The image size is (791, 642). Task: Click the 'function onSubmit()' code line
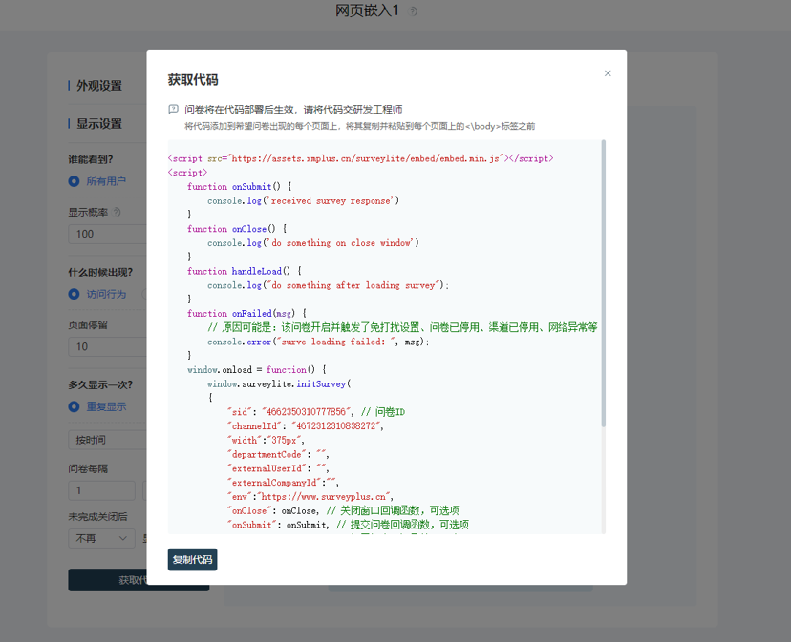coord(240,186)
